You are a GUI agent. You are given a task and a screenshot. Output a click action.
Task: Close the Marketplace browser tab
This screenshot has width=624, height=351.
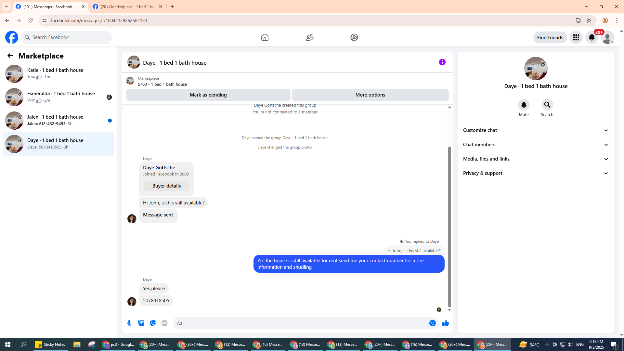coord(161,6)
